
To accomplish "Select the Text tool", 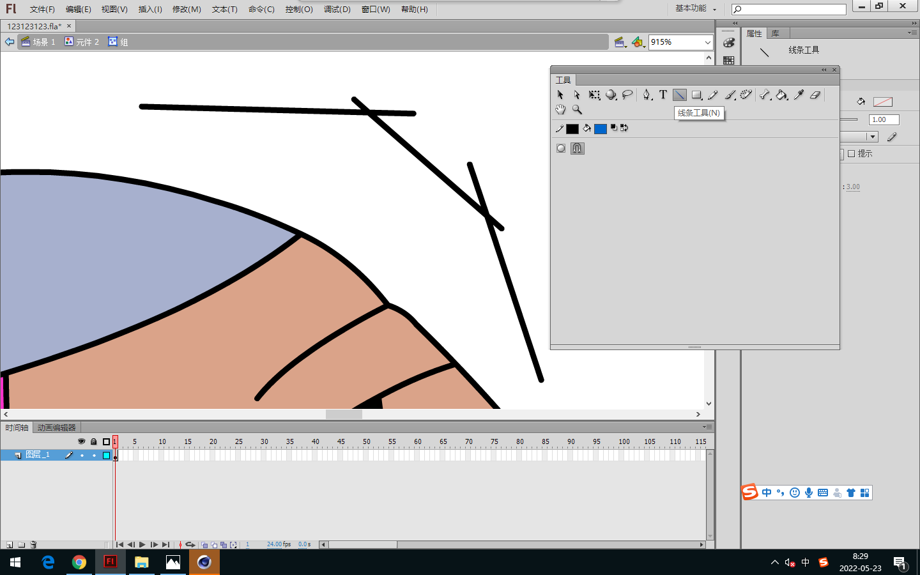I will 663,95.
